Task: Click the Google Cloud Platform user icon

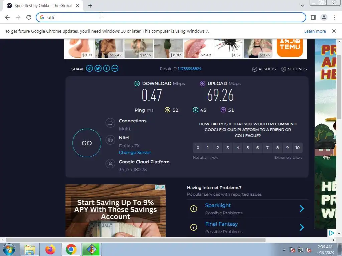Action: point(110,163)
